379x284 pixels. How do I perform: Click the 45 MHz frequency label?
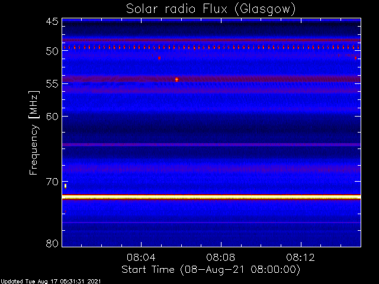pyautogui.click(x=52, y=22)
